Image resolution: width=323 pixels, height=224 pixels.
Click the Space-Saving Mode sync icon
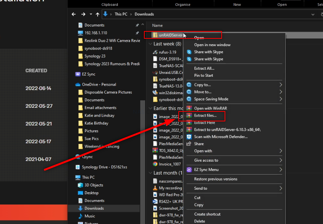coord(189,99)
